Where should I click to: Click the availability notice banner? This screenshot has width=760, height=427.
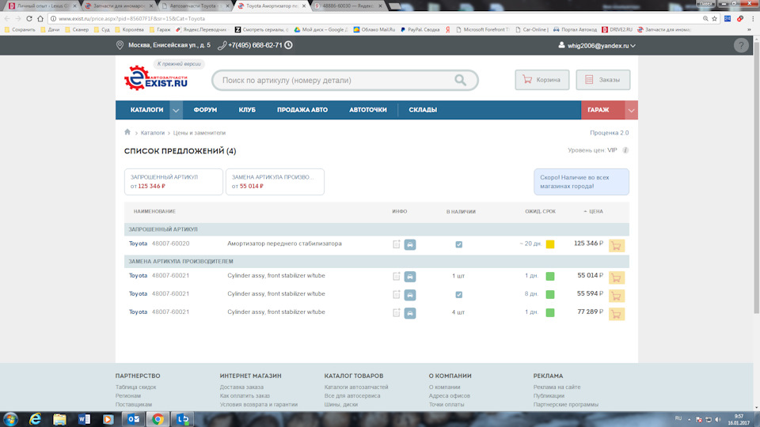(x=581, y=182)
